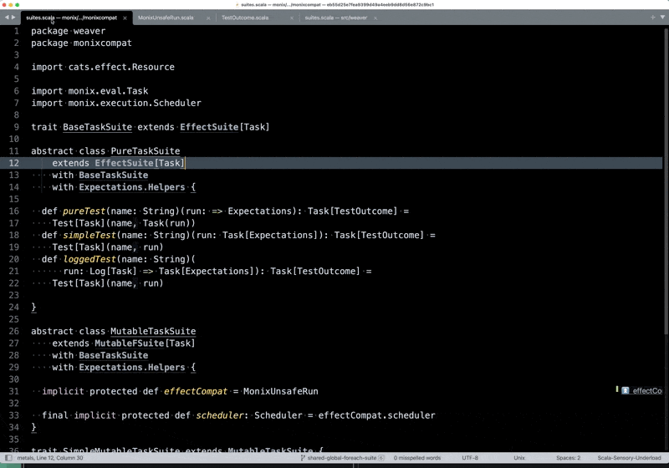Switch to suites.scala src/weaver tab
This screenshot has height=468, width=669.
(334, 17)
